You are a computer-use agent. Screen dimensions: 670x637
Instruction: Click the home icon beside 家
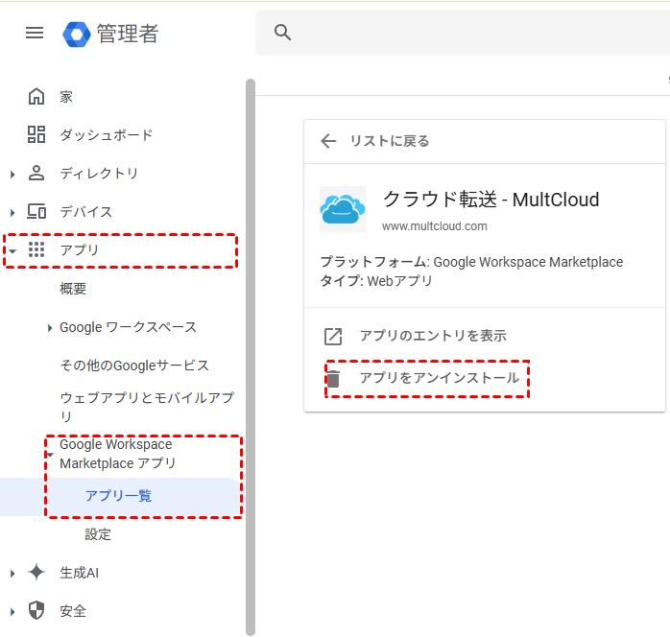click(36, 97)
